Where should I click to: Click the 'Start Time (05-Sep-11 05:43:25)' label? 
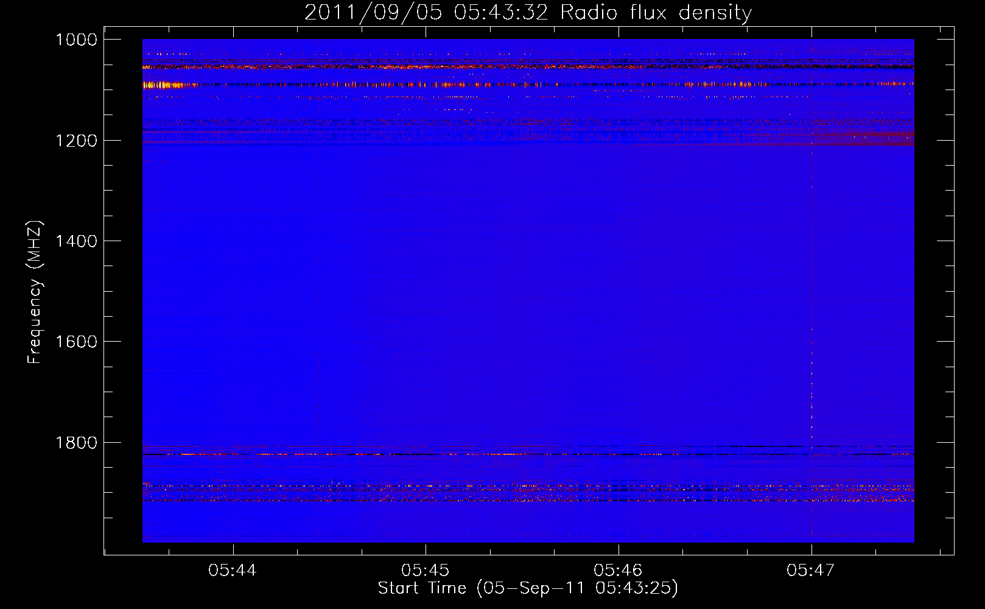point(528,588)
